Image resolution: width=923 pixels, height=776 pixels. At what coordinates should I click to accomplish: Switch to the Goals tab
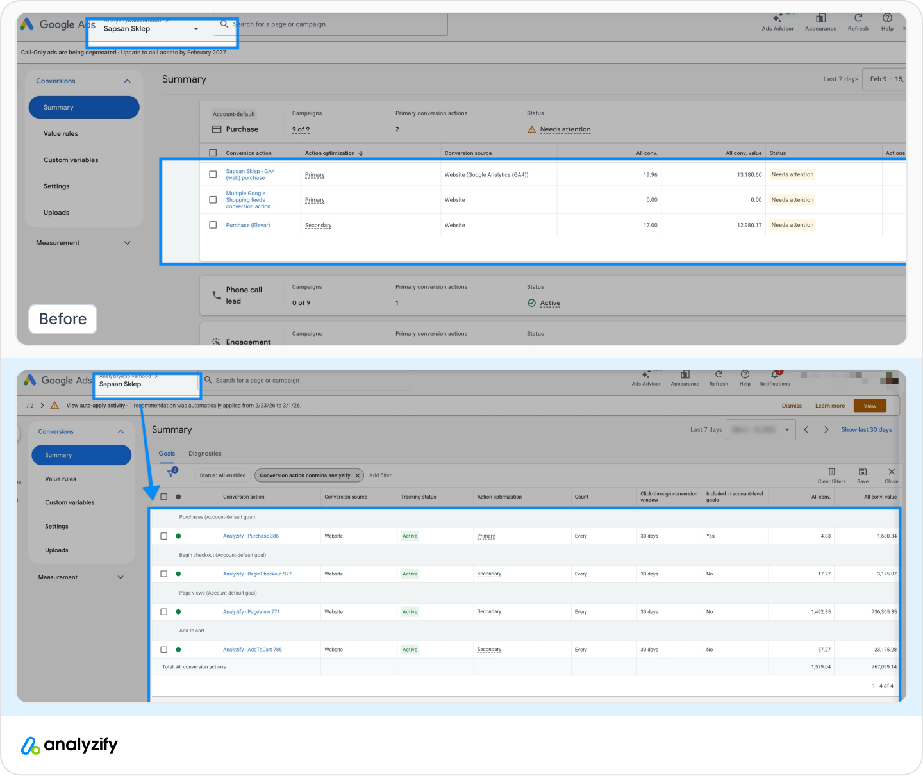pyautogui.click(x=167, y=454)
